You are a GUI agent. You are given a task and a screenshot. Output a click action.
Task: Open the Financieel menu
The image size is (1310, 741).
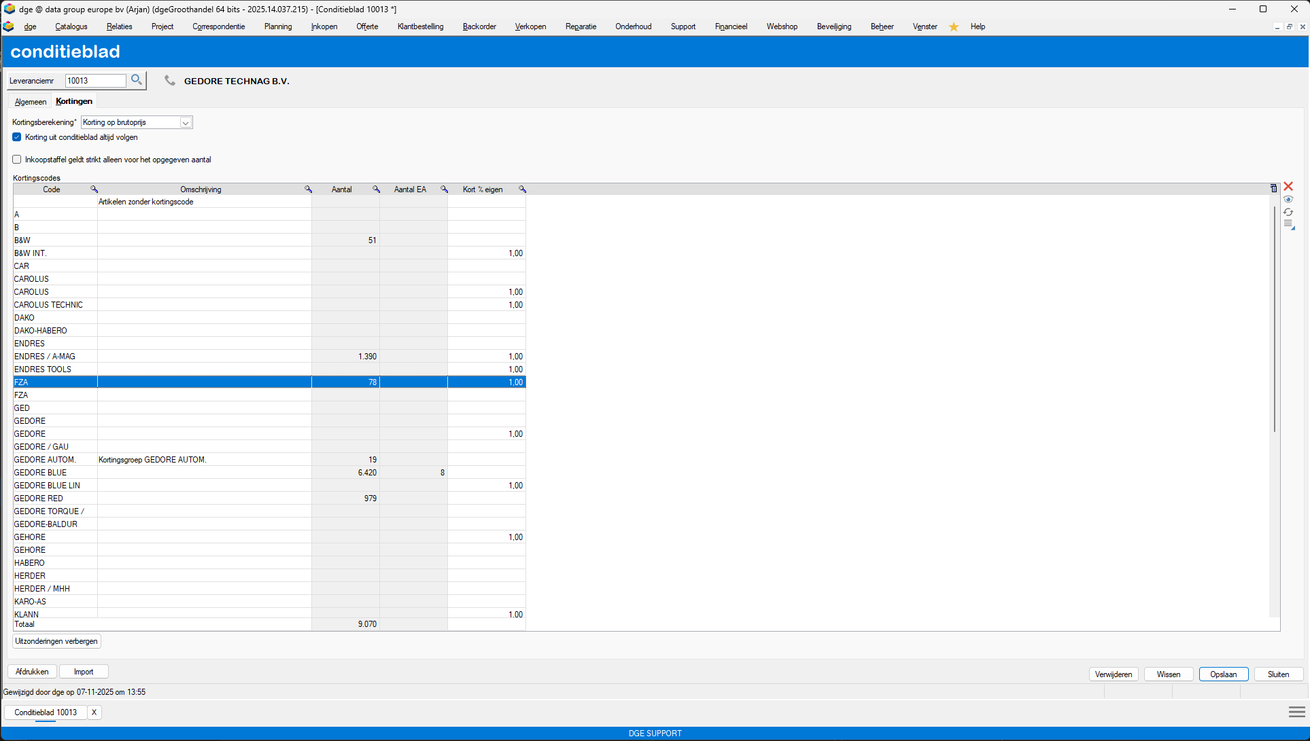(x=731, y=26)
